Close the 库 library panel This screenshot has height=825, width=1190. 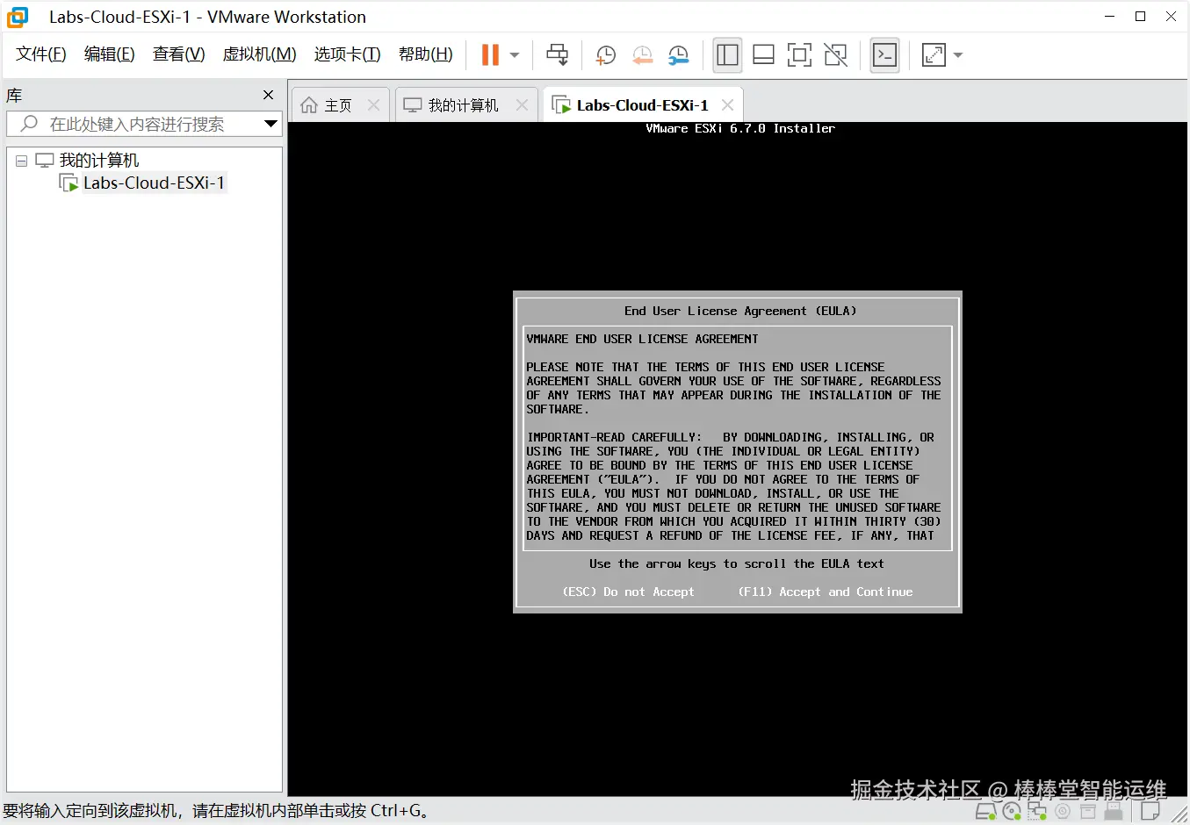pos(269,95)
